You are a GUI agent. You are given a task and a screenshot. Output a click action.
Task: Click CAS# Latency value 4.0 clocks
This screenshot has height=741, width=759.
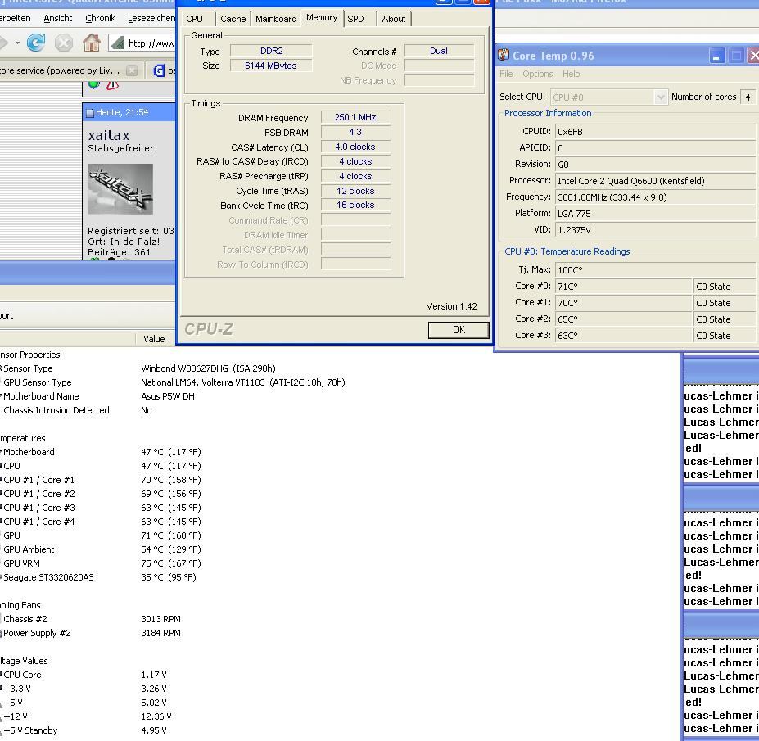pos(355,147)
